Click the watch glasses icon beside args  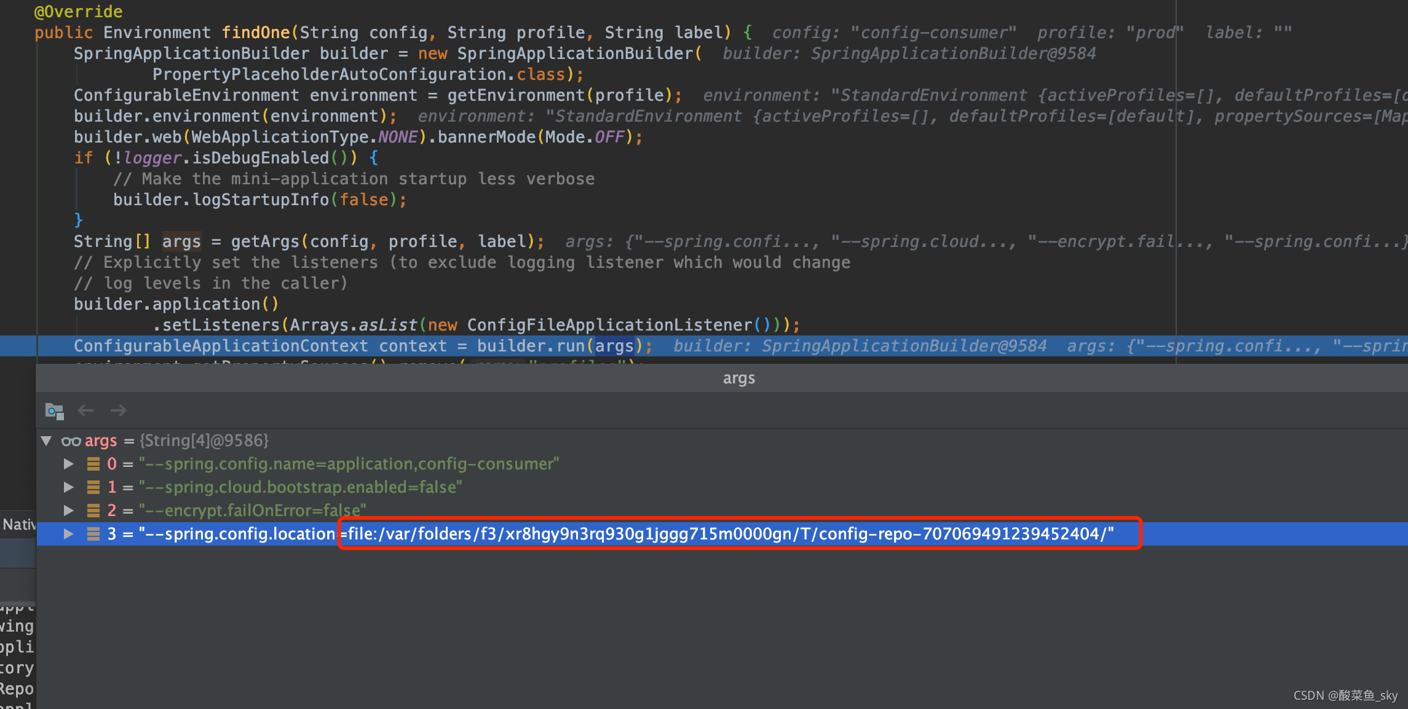tap(71, 441)
